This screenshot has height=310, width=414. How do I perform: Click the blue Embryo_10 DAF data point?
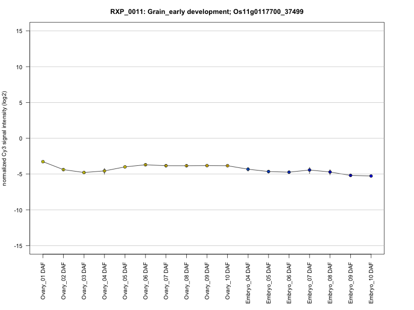371,176
